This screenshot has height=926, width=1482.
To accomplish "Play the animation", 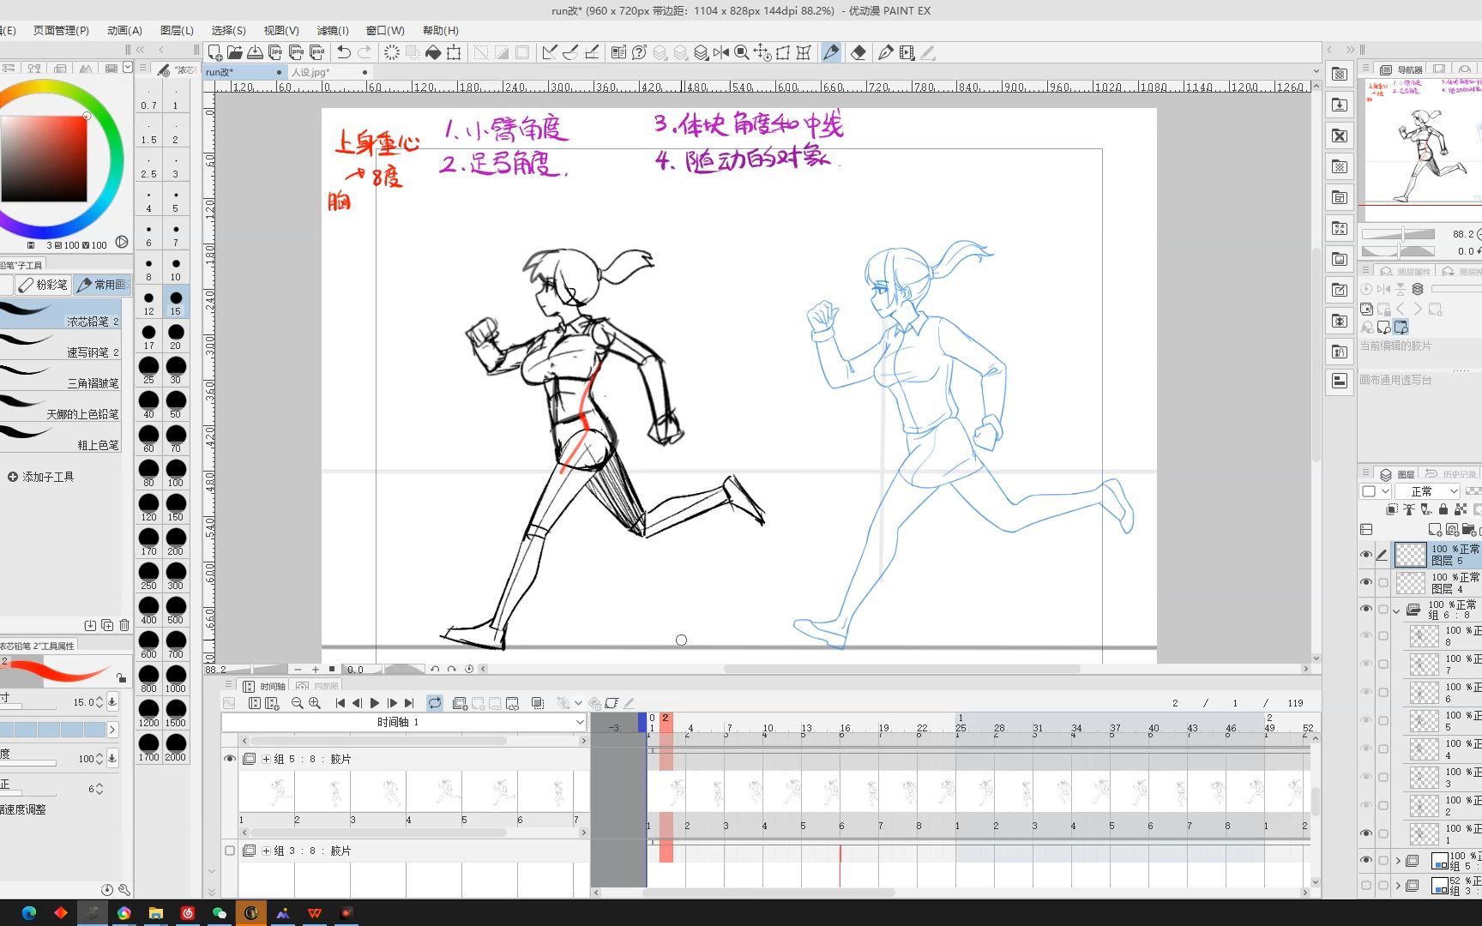I will pos(375,703).
